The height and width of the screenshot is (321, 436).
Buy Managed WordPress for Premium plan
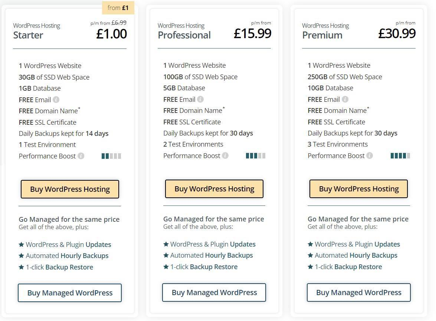pos(359,292)
